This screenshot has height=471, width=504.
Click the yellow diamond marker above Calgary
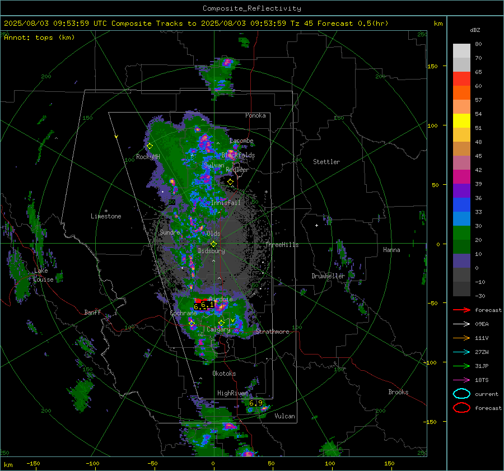pos(221,323)
